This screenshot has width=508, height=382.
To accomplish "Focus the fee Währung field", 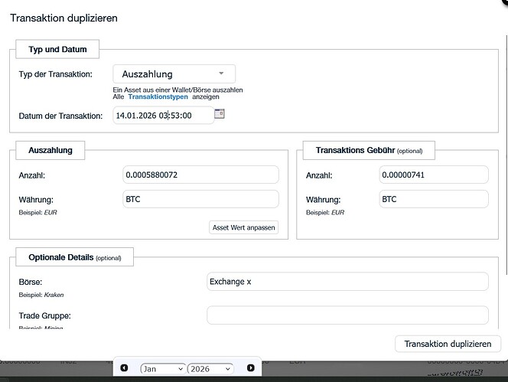I will (434, 199).
